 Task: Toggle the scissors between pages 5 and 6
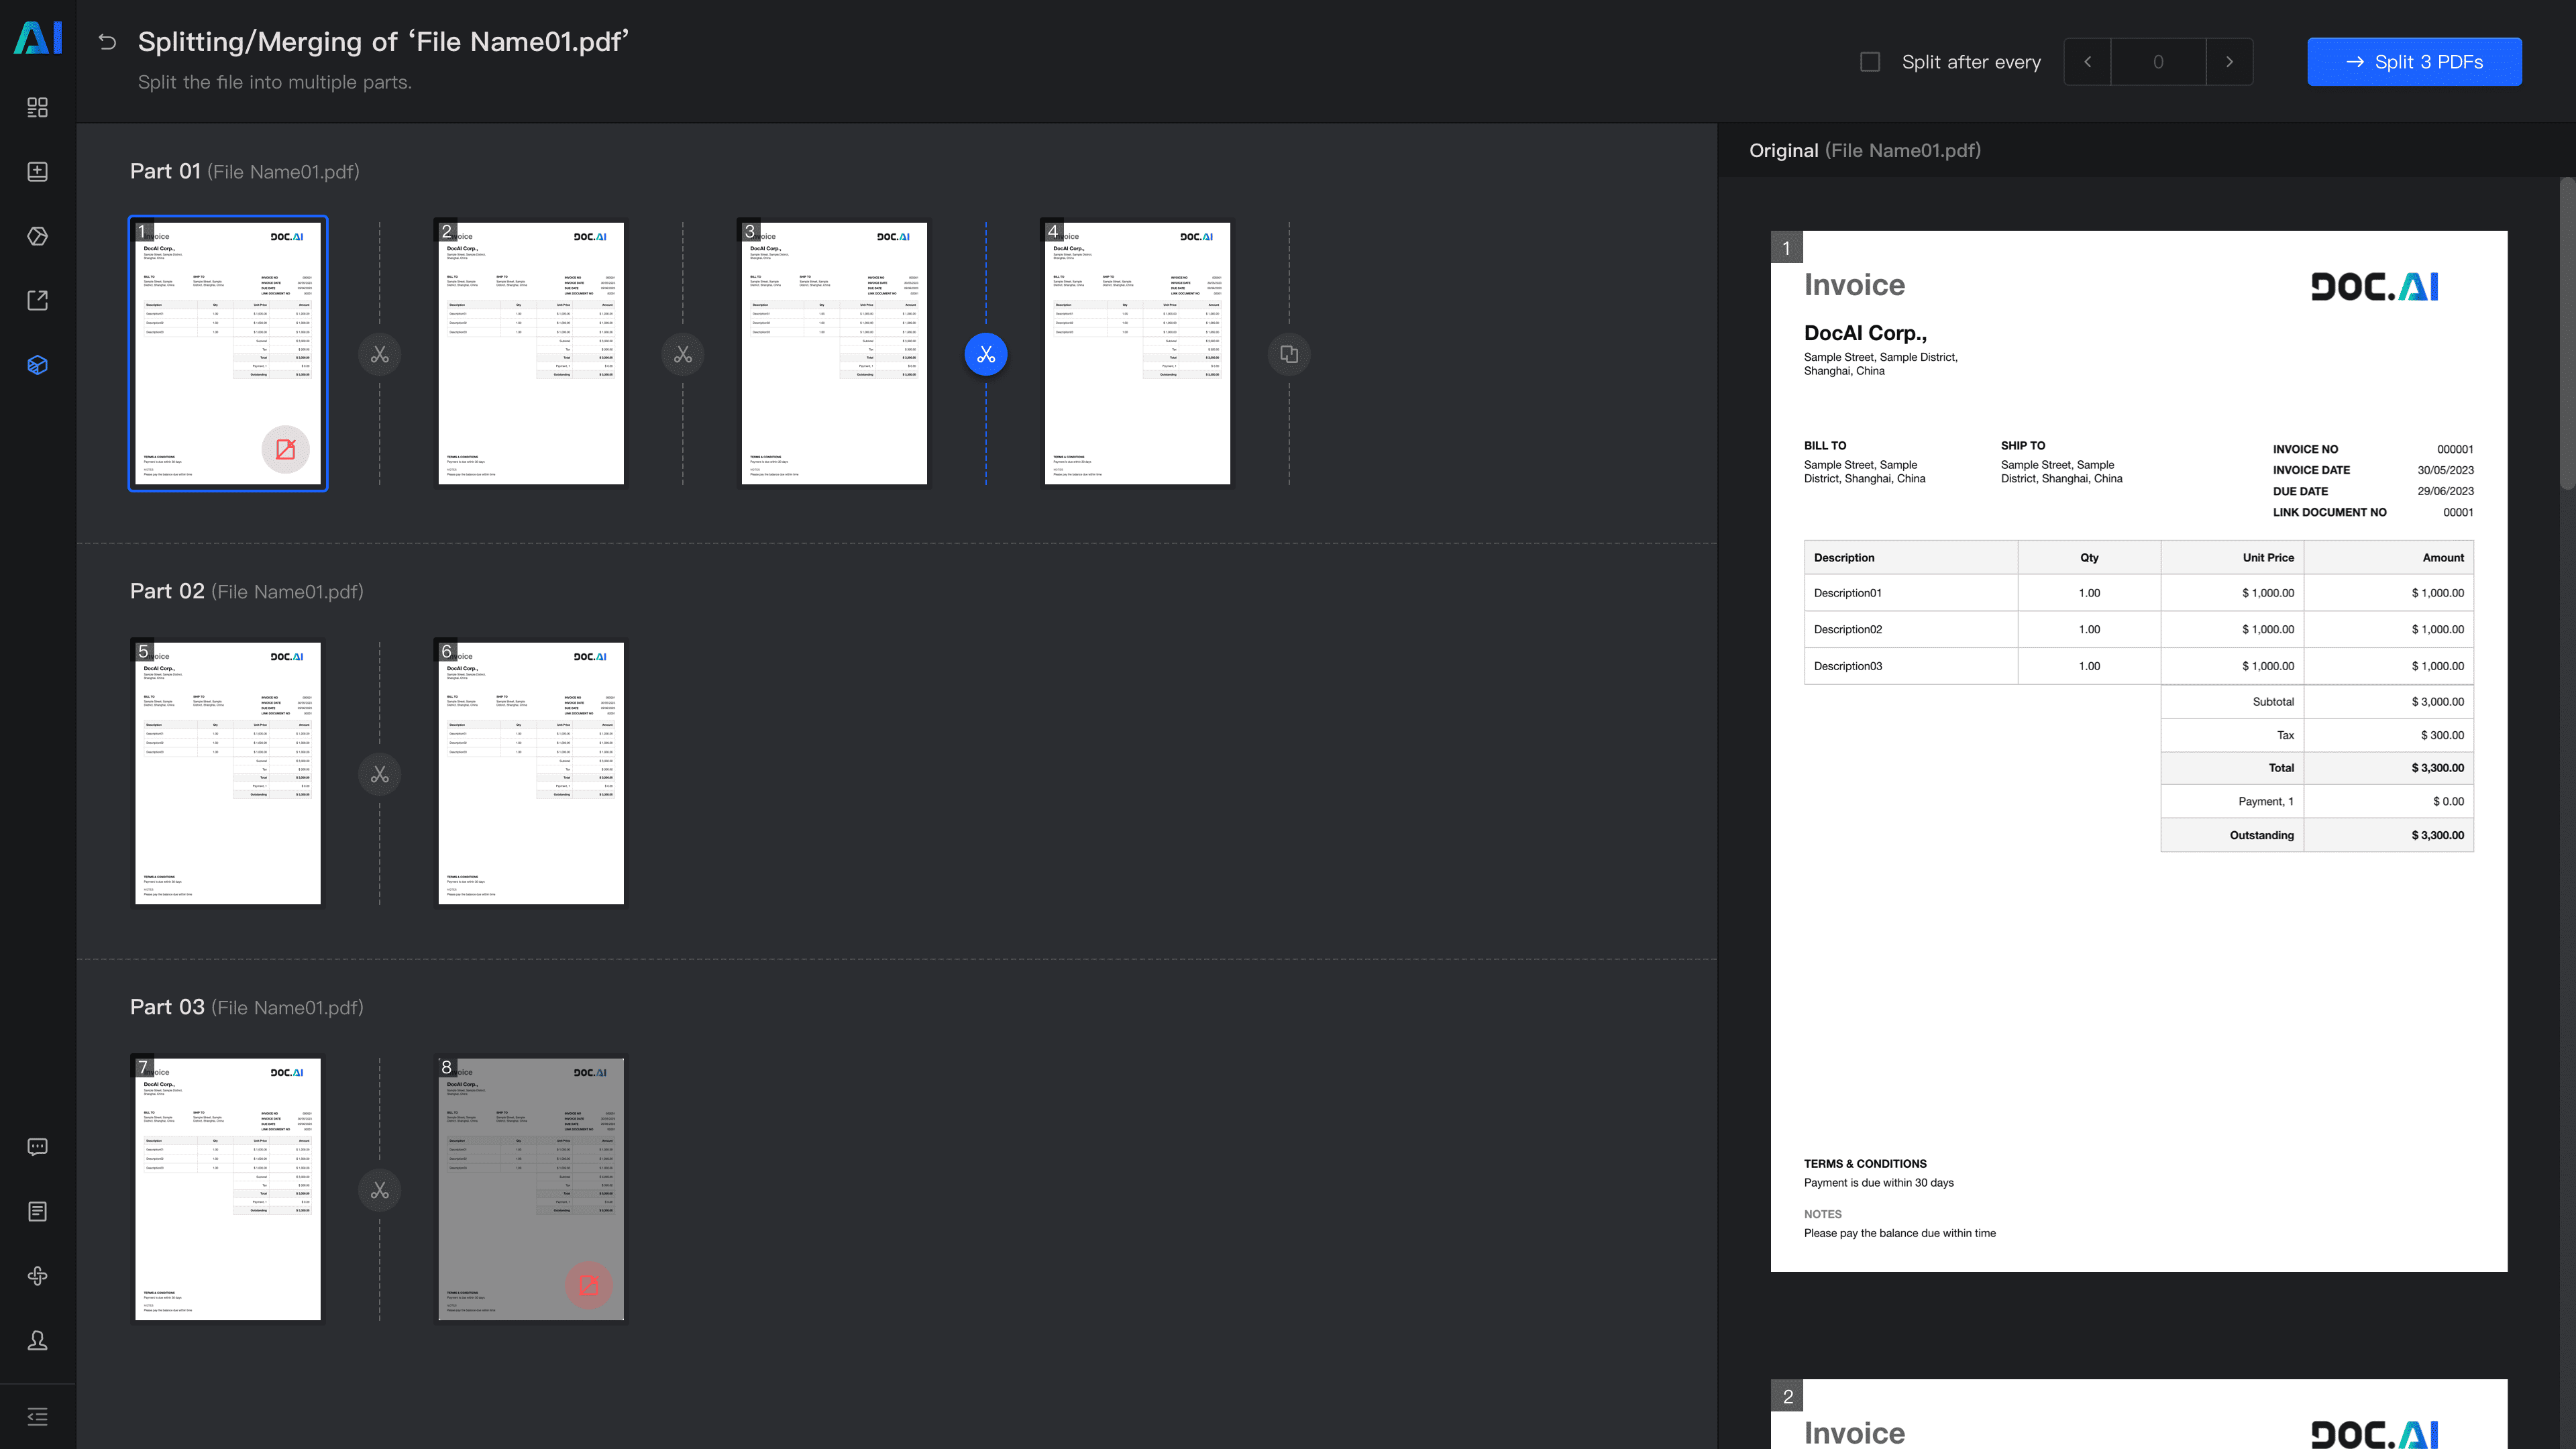coord(379,774)
